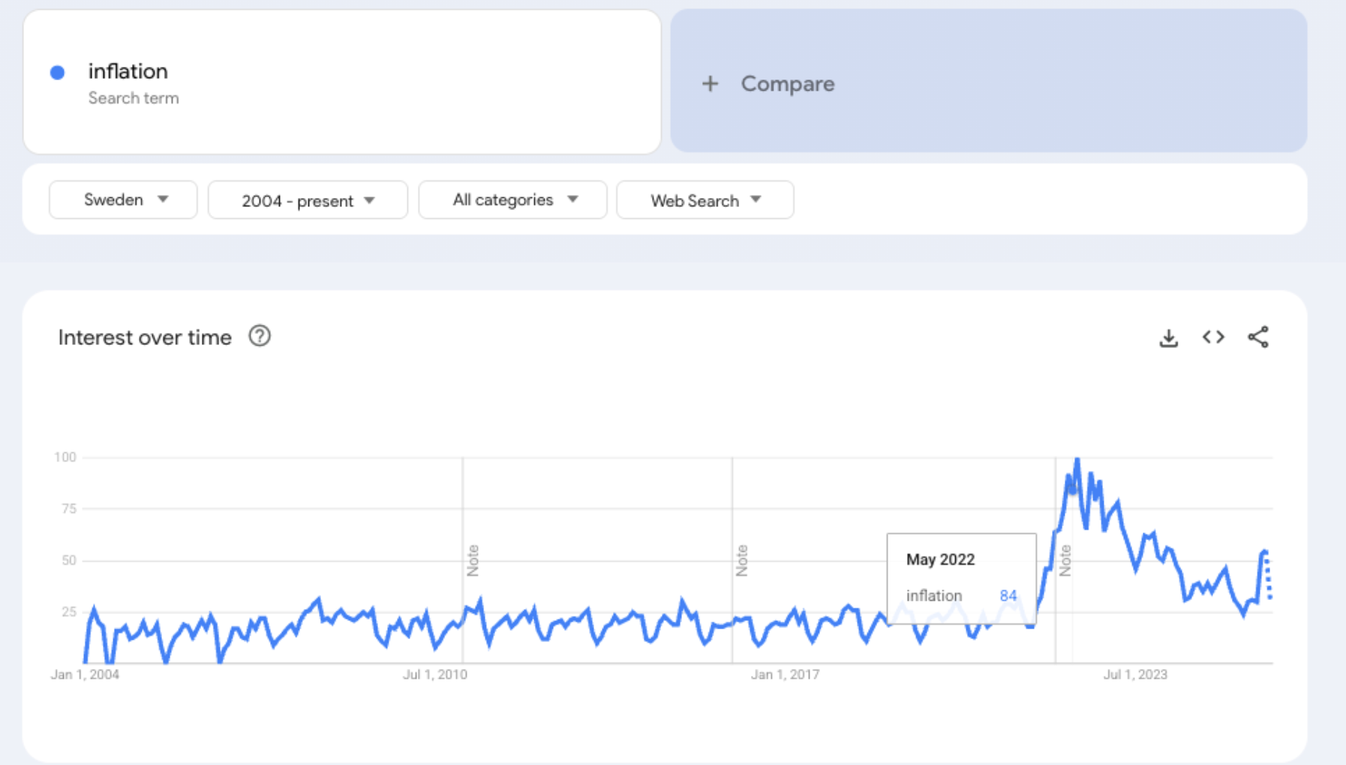Change the 2004 - present time range

(x=308, y=201)
